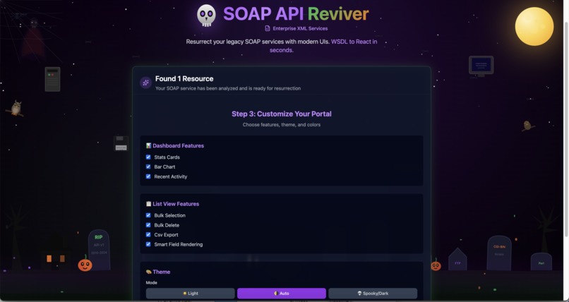This screenshot has height=302, width=569.
Task: Click the document icon beside Enterprise XML Services
Action: pyautogui.click(x=268, y=28)
